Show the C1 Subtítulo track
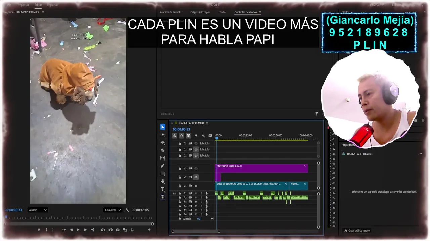Viewport: 430px width, 241px height. tap(196, 156)
